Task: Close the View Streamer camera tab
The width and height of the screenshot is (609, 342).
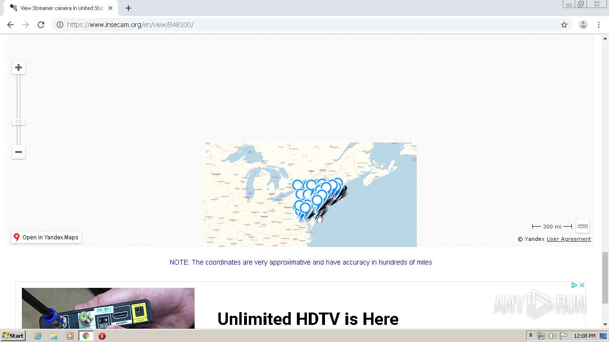Action: point(111,8)
